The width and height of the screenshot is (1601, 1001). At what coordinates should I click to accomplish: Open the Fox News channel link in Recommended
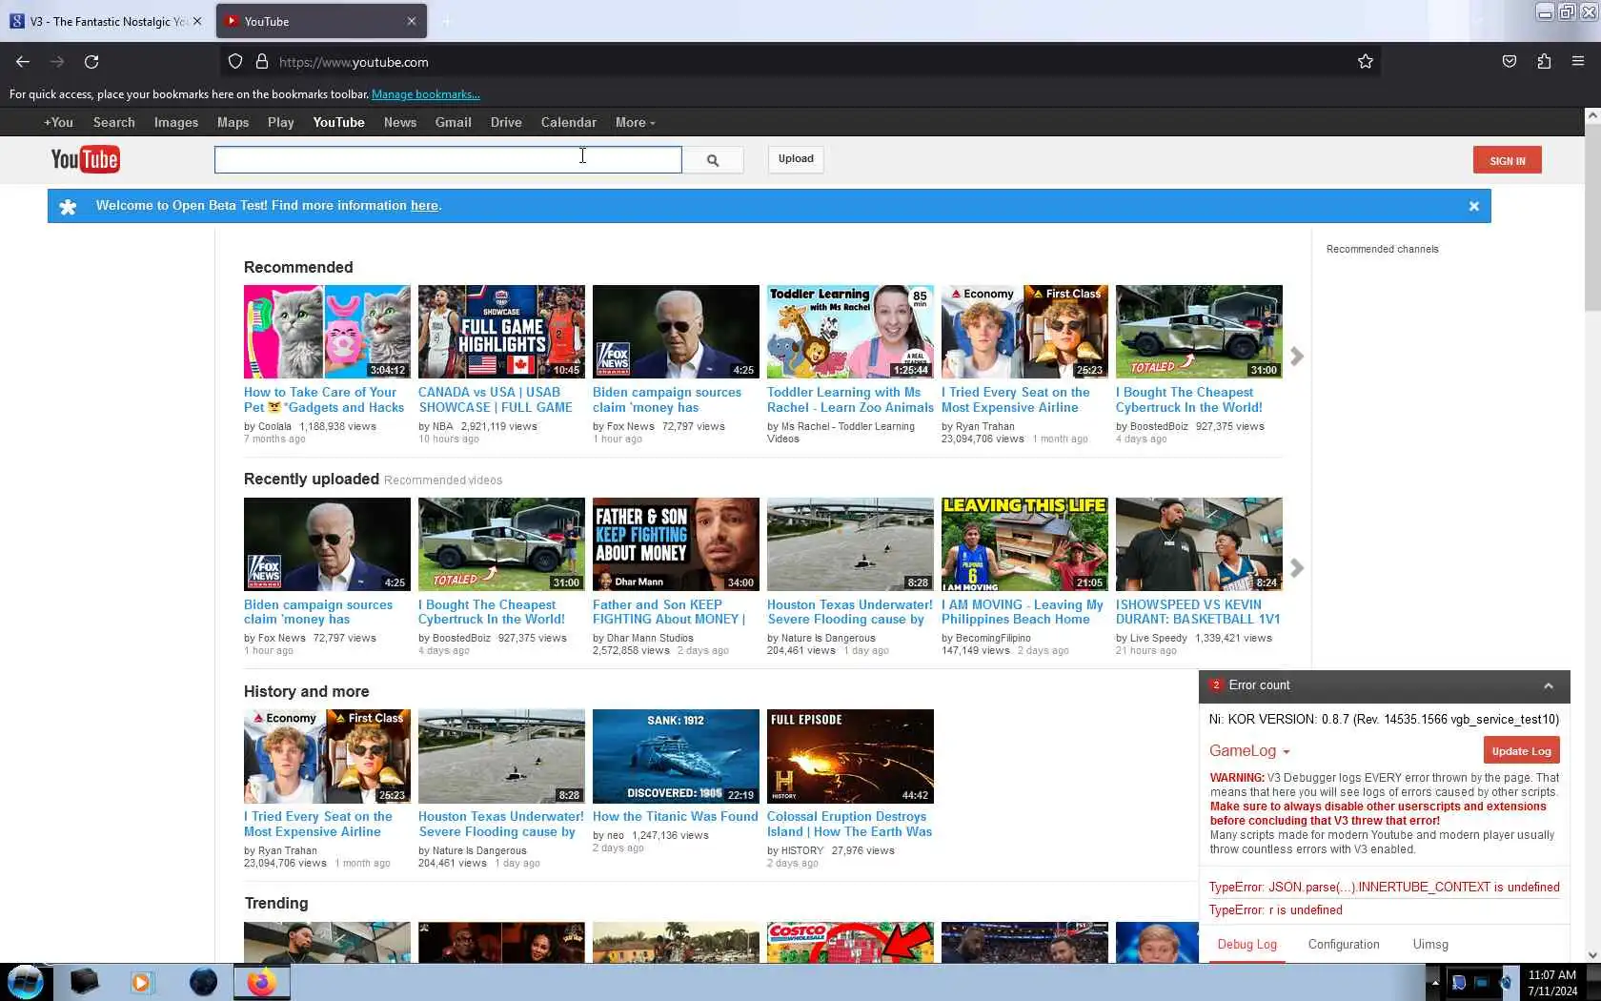tap(631, 427)
